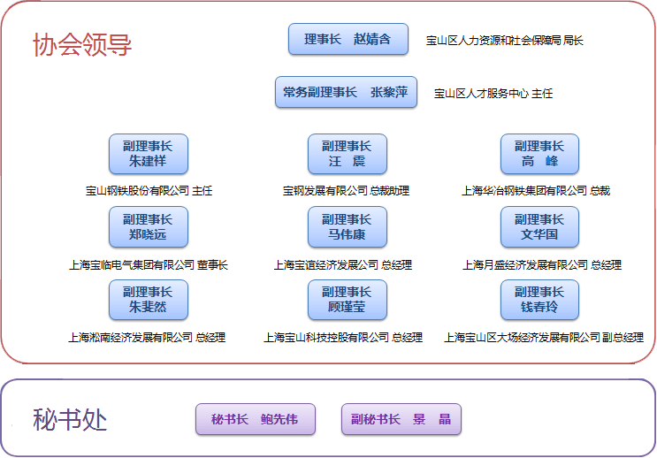
Task: Click the 理事长 赵婧含 box
Action: click(x=348, y=39)
